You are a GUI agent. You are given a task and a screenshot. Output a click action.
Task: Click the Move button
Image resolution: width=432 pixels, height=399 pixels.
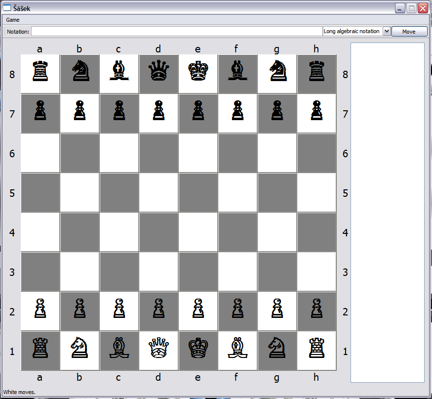click(409, 32)
